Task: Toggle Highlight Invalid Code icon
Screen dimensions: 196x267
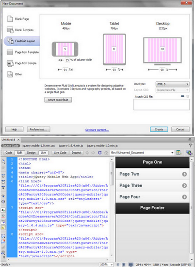Action: tap(3, 216)
